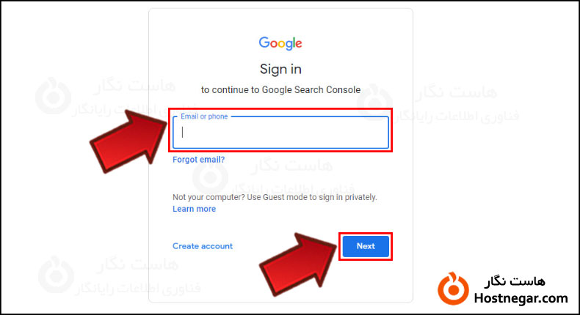Click the faint watermark logo below Forgot email
The width and height of the screenshot is (580, 315).
tap(210, 176)
